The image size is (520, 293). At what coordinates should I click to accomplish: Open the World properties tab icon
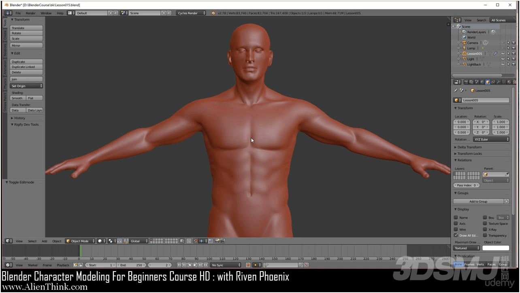coord(482,82)
